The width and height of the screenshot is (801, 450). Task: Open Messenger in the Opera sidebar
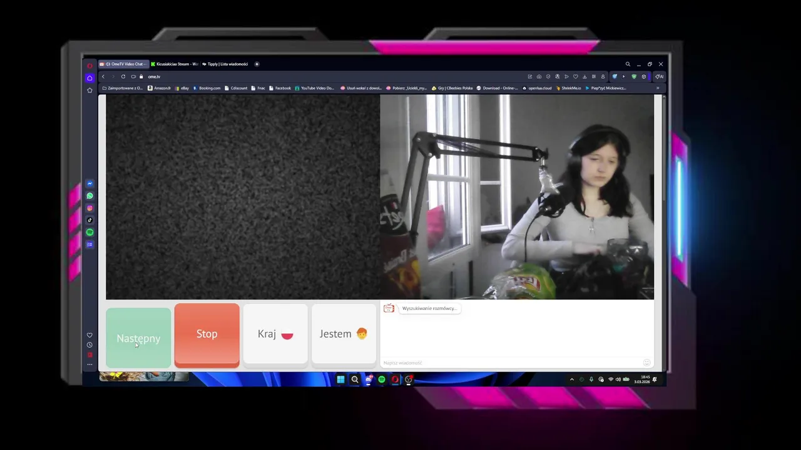pos(89,184)
